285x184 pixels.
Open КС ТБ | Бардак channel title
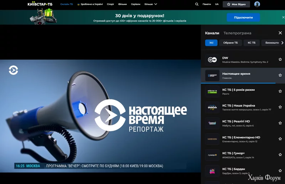tap(234, 169)
